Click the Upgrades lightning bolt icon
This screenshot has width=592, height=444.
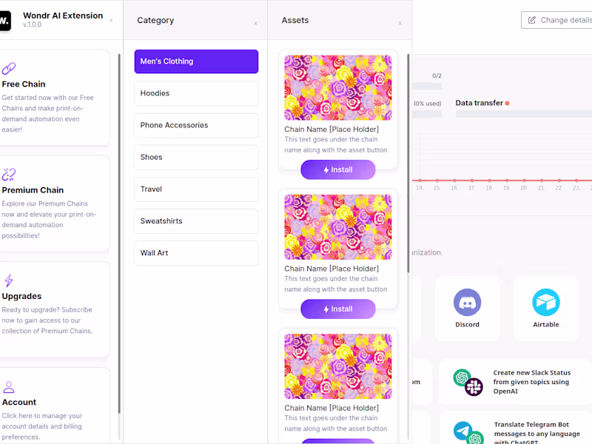click(x=9, y=280)
